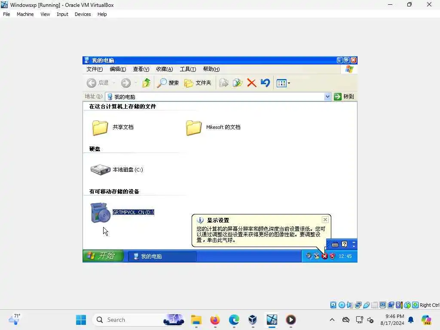Click VirtualBox mouse integration status icon
440x330 pixels.
pyautogui.click(x=407, y=305)
